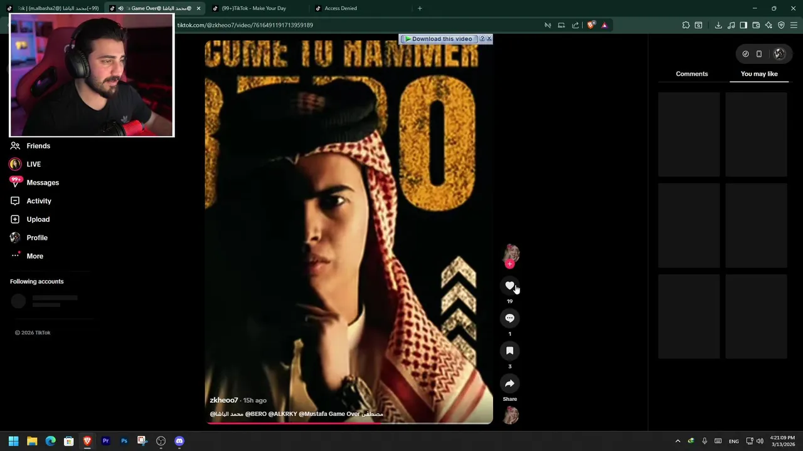Click the microphone icon in system tray
Image resolution: width=803 pixels, height=451 pixels.
(705, 441)
